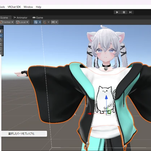Click the blue Y-axis gizmo arrow
The height and width of the screenshot is (151, 151).
(106, 97)
